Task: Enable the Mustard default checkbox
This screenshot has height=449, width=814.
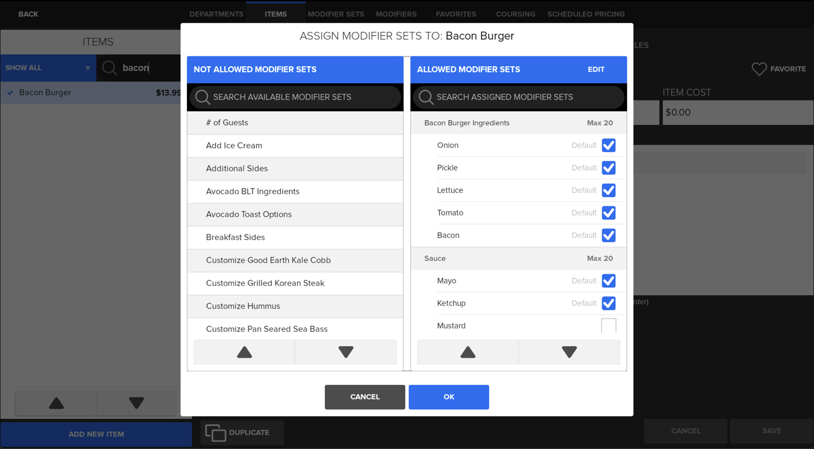Action: pyautogui.click(x=608, y=326)
